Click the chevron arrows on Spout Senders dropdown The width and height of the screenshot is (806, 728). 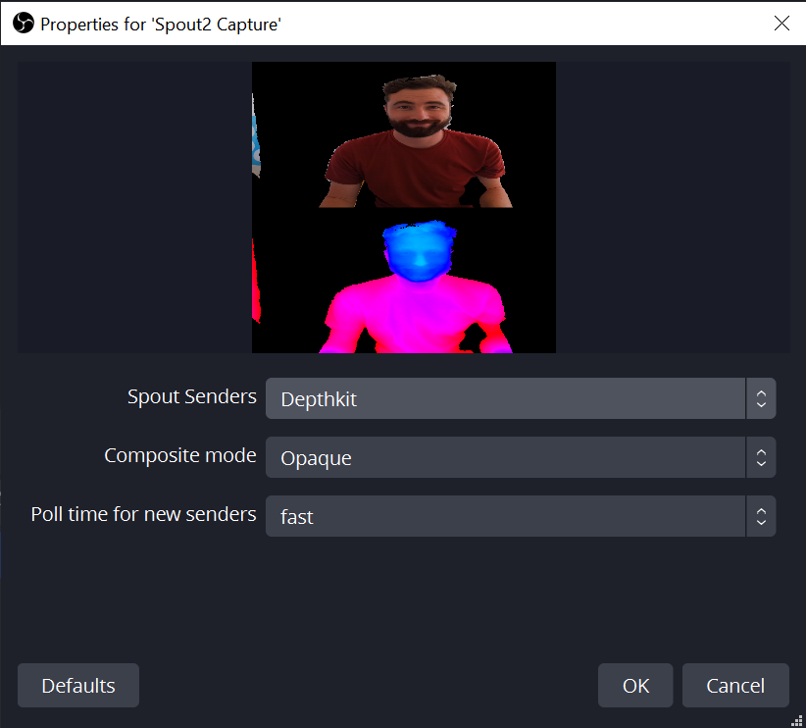(762, 397)
